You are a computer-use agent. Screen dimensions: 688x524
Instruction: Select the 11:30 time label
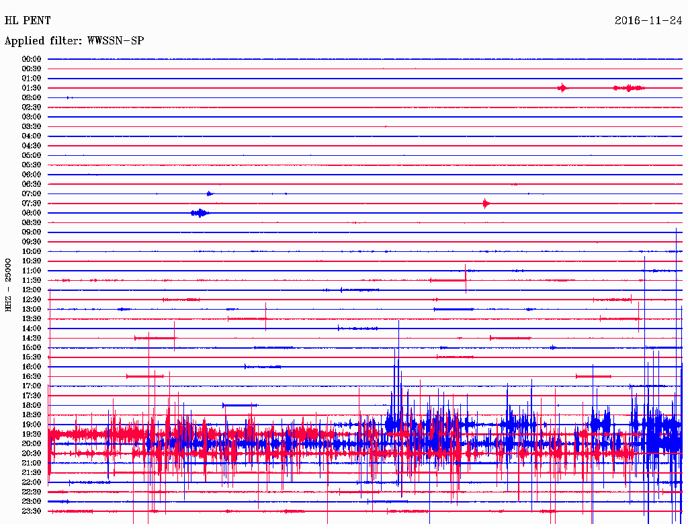point(32,280)
